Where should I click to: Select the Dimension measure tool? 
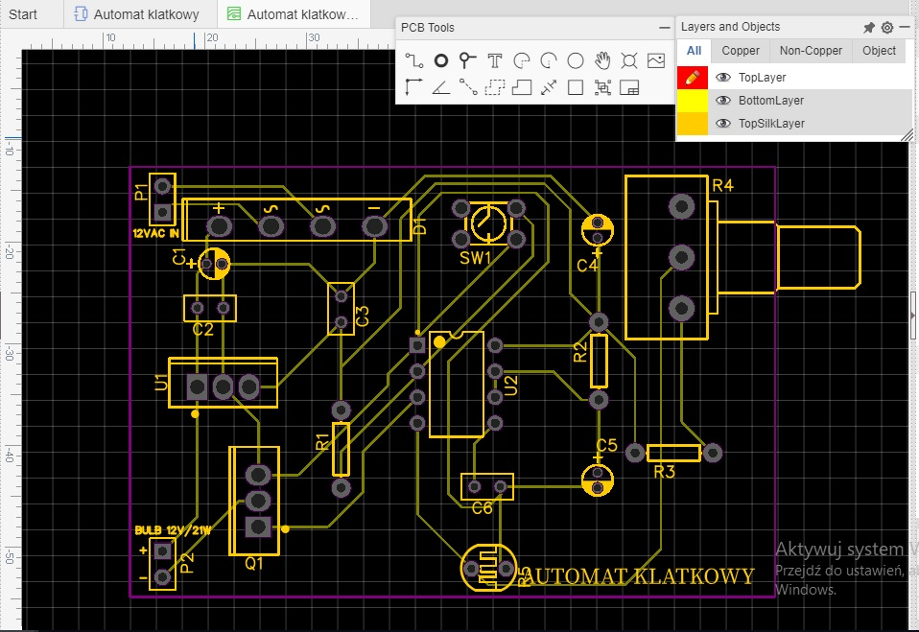point(549,87)
